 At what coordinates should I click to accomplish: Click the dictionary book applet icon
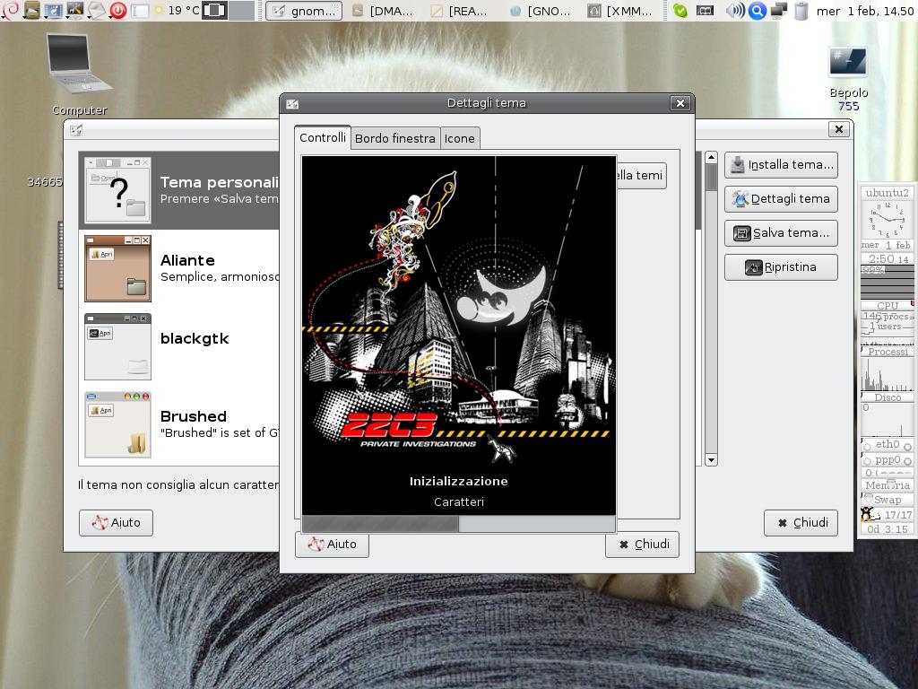pos(705,10)
